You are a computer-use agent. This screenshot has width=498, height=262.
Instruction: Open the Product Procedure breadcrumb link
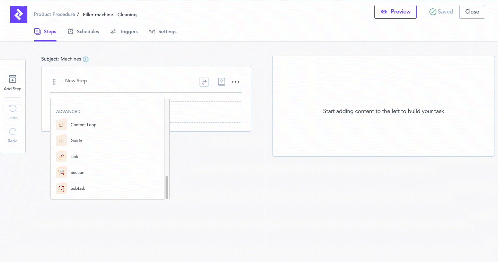[54, 15]
